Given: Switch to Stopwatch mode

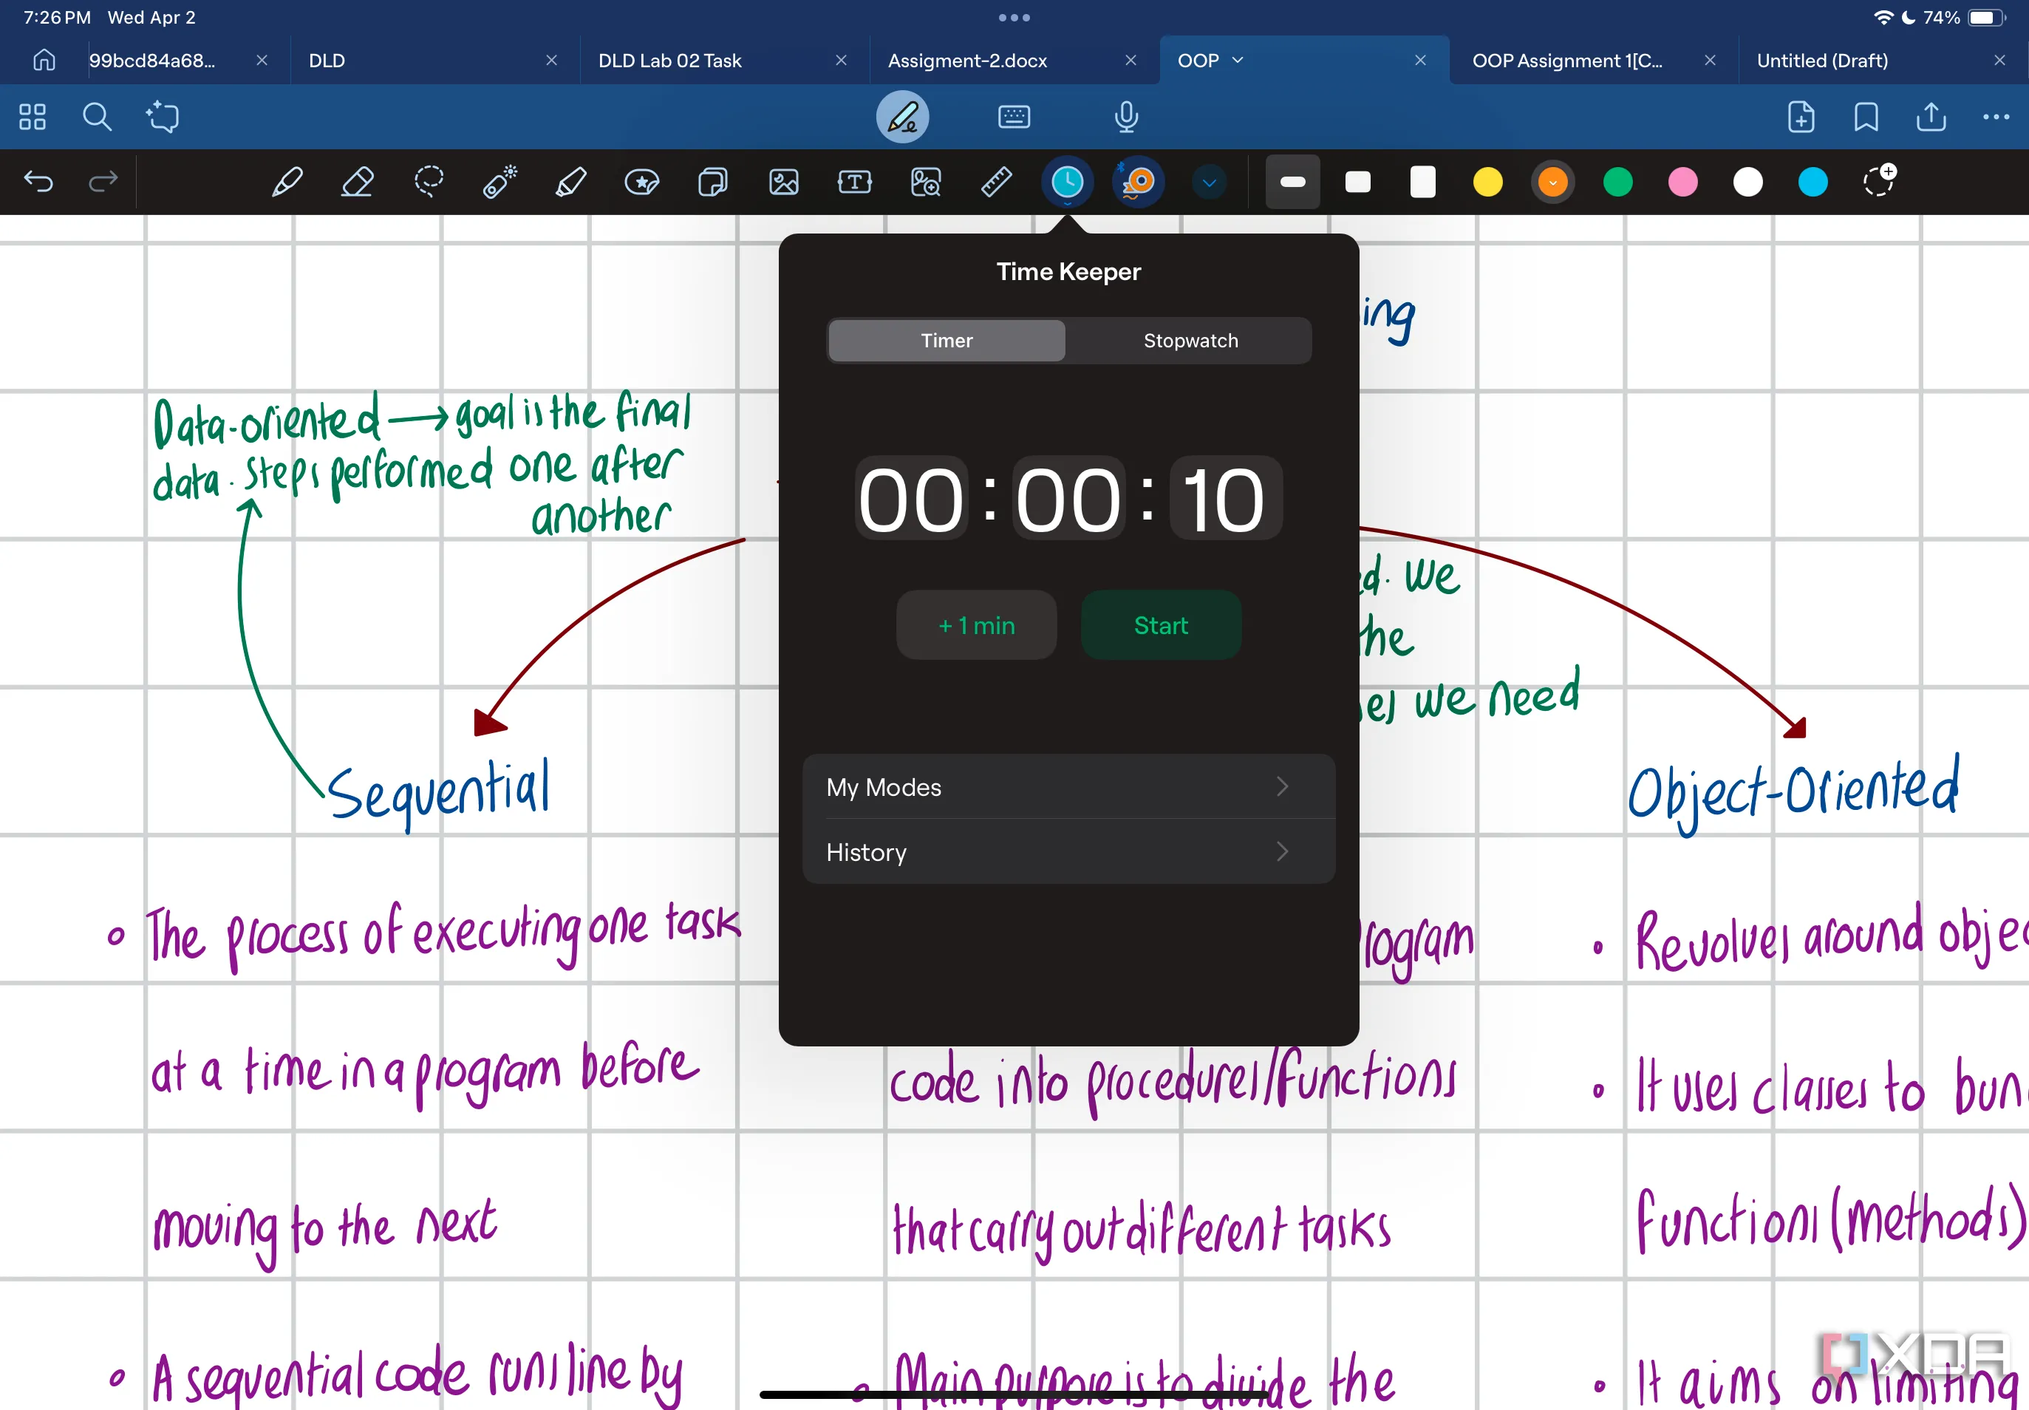Looking at the screenshot, I should (x=1190, y=341).
